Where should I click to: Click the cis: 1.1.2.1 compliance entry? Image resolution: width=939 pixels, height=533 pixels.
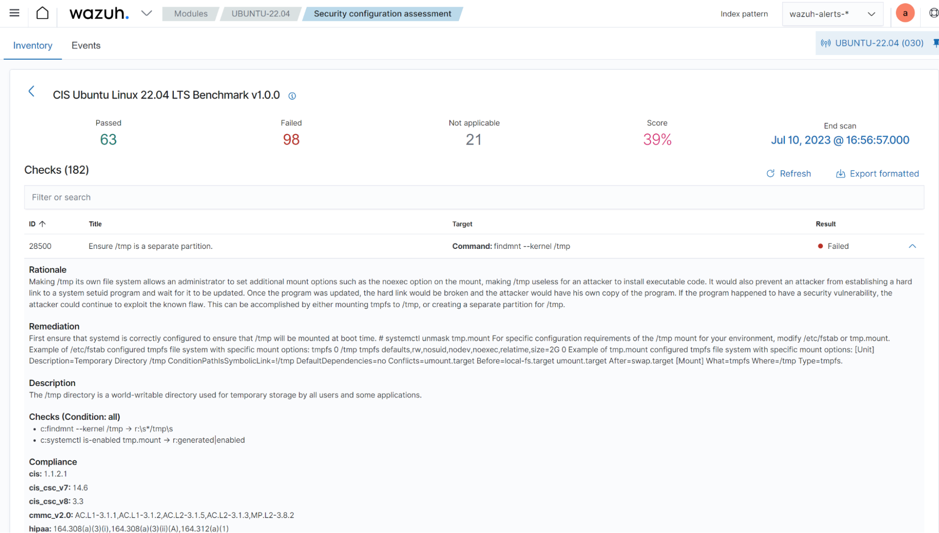point(48,474)
